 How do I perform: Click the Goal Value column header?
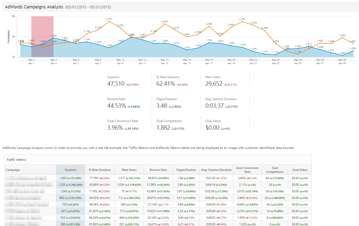point(300,170)
